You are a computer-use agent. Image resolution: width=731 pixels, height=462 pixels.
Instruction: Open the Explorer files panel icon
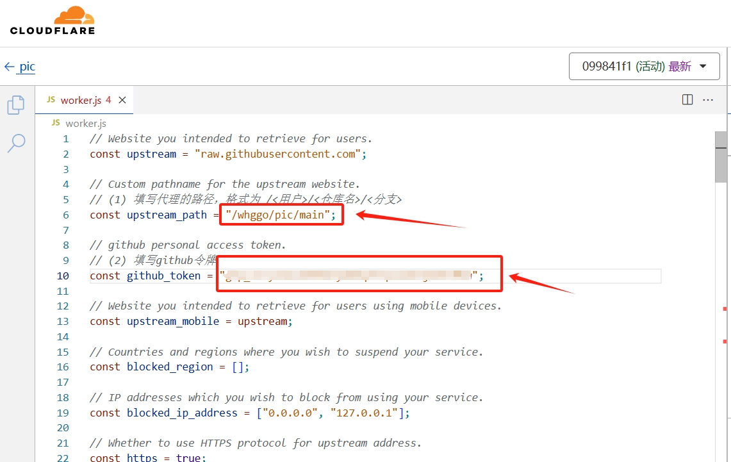coord(16,105)
